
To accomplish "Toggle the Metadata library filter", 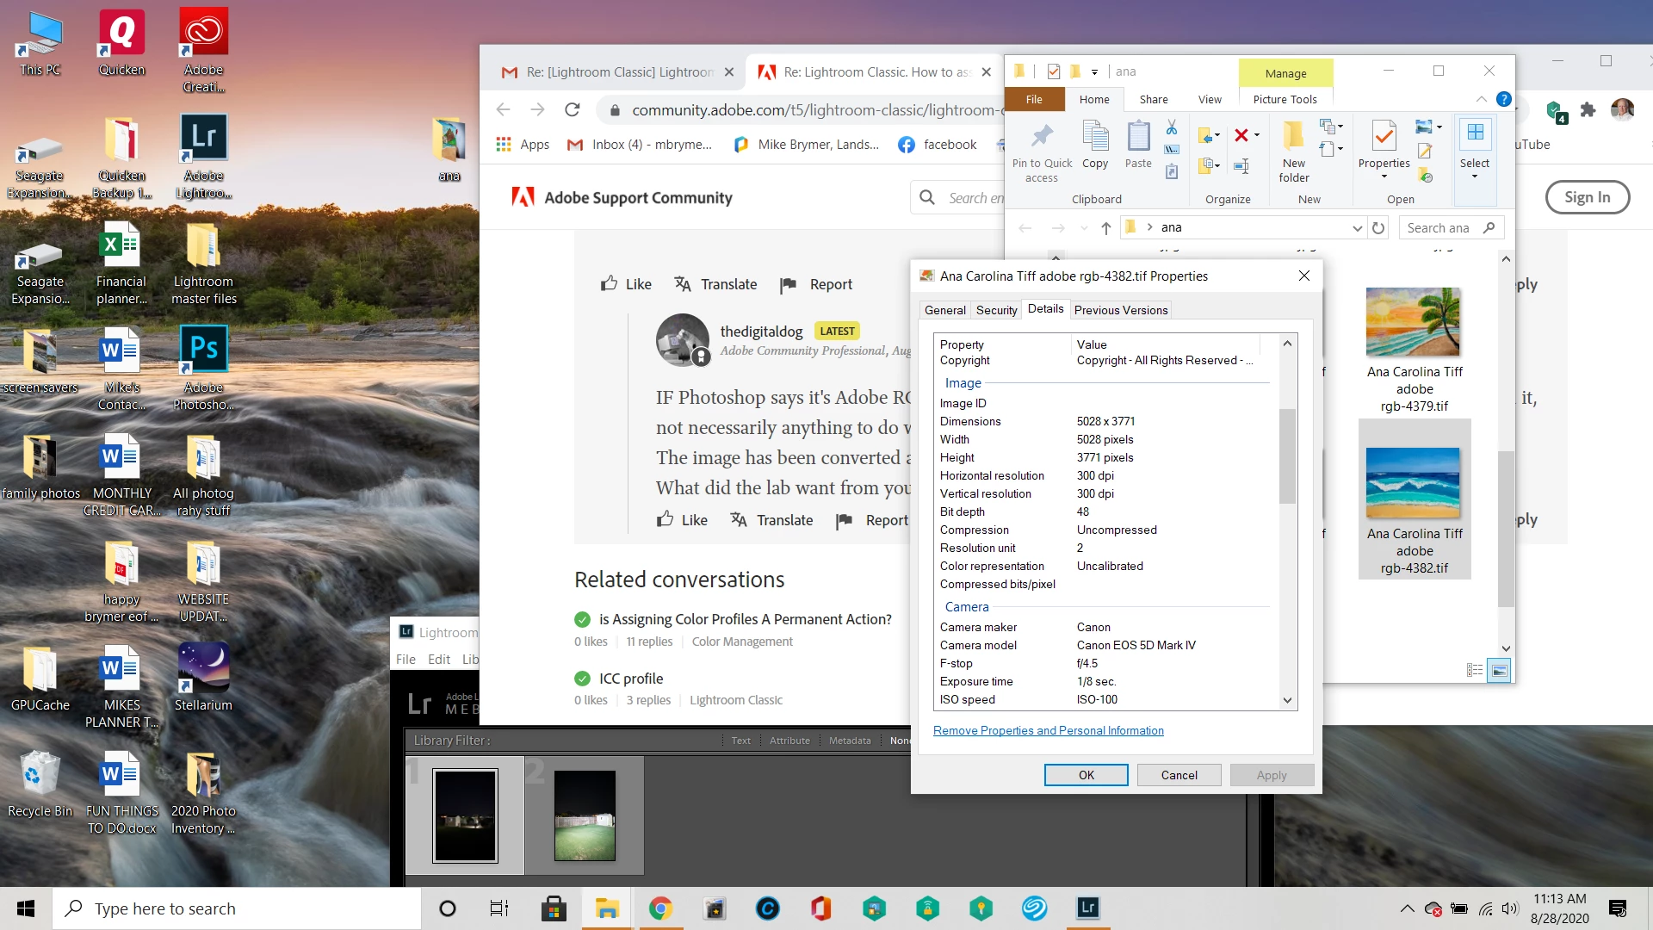I will (849, 741).
